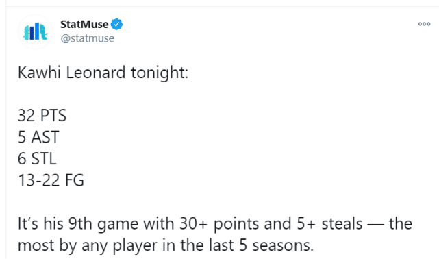Click the word "It's" starting the last paragraph

click(27, 223)
